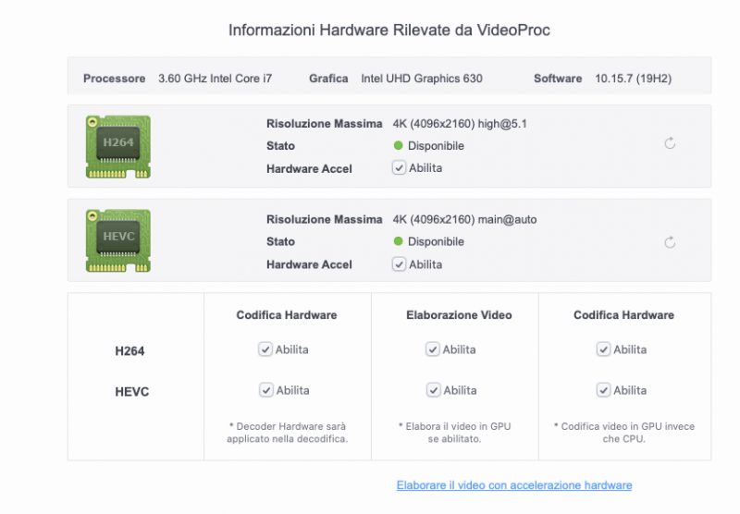Screen dimensions: 740x514
Task: Toggle H264 Elaborazione Video checkbox
Action: click(433, 349)
